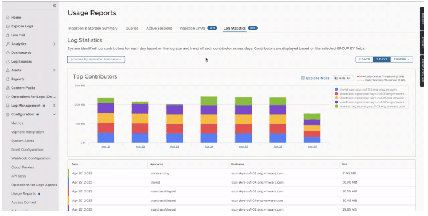Expand the Analytics sidebar menu chevron
Screen dimensions: 428x216
click(x=54, y=44)
